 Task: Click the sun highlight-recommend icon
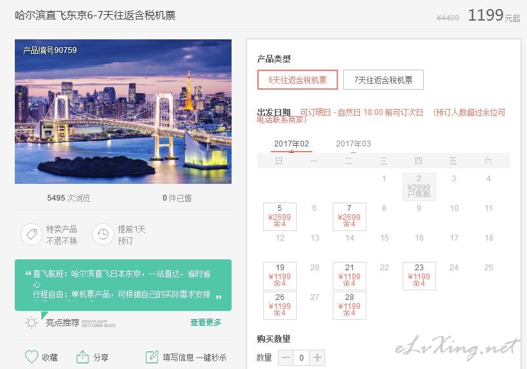[x=32, y=323]
